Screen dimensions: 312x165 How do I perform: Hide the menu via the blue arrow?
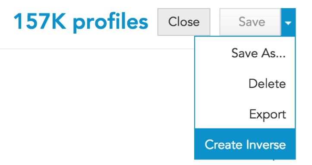coord(288,22)
